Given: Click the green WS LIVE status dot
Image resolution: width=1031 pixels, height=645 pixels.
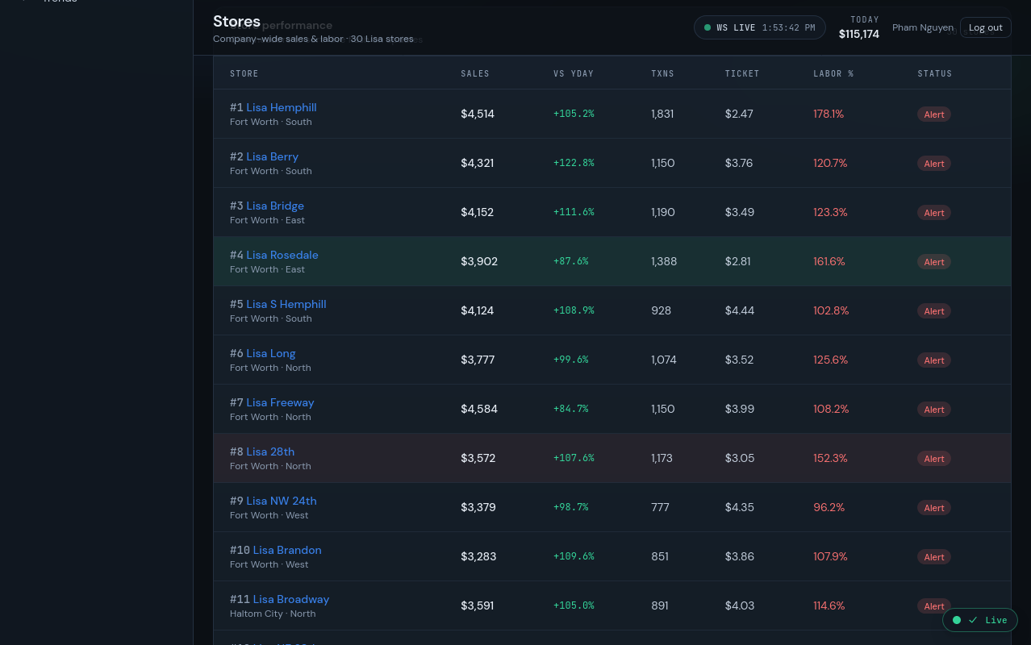Looking at the screenshot, I should (708, 27).
